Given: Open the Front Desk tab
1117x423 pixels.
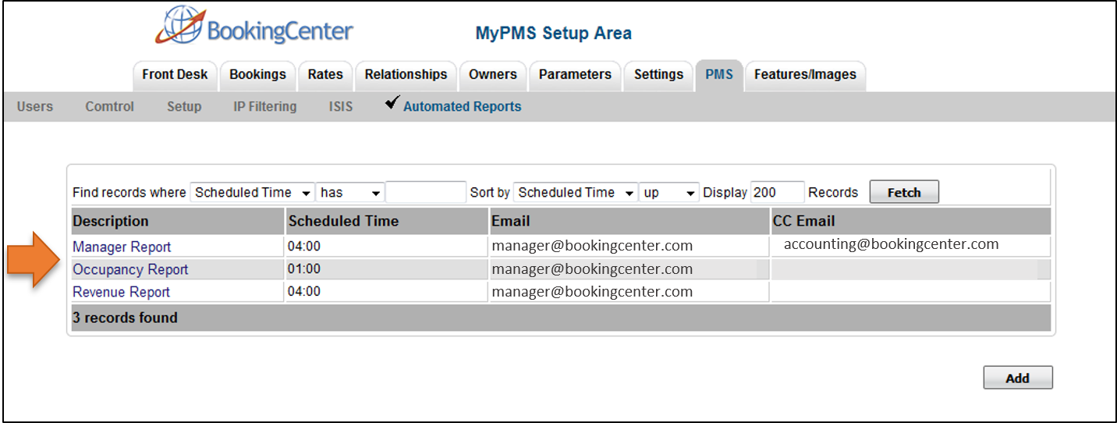Looking at the screenshot, I should coord(175,75).
